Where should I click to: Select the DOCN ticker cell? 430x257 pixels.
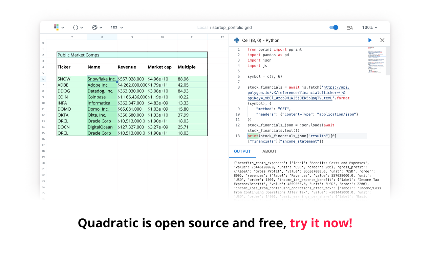72,127
